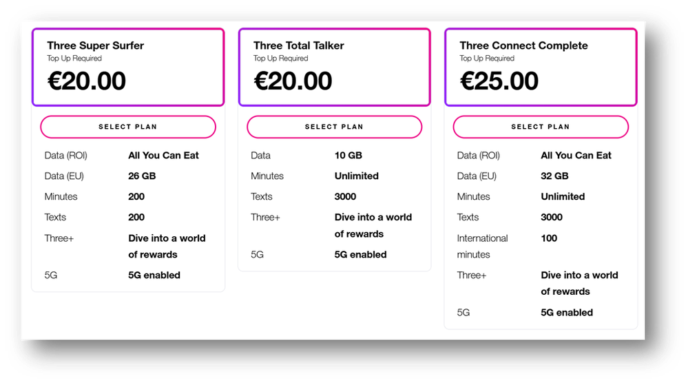Click 'Dive into a world of rewards' in Total Talker
This screenshot has height=383, width=688.
click(x=373, y=225)
